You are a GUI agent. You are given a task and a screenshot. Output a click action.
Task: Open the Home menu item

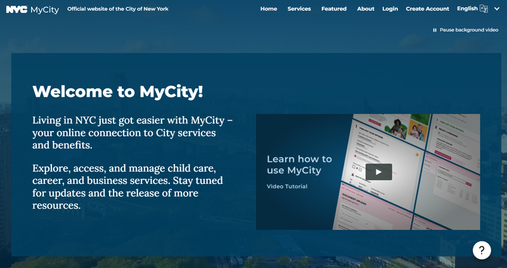click(268, 9)
